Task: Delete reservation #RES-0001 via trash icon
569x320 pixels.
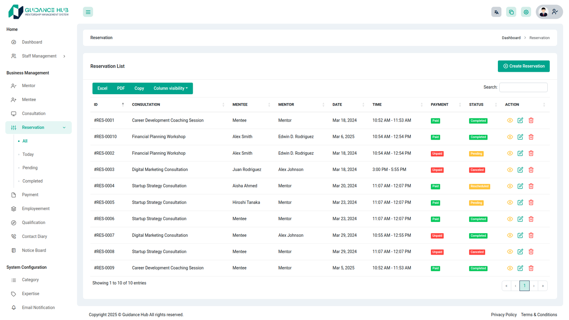Action: coord(531,121)
